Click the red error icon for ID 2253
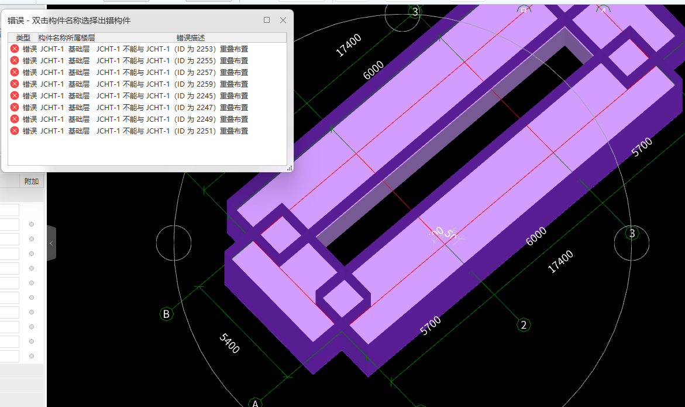The height and width of the screenshot is (407, 685). (15, 49)
